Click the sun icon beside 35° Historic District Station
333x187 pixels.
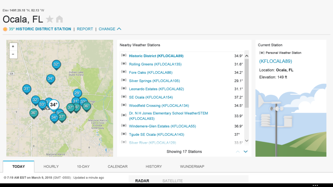click(5, 29)
